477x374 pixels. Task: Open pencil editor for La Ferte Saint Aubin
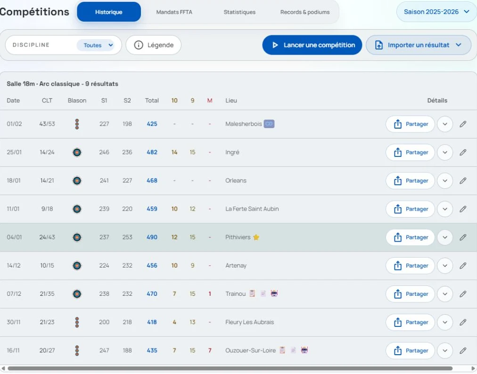click(x=463, y=209)
